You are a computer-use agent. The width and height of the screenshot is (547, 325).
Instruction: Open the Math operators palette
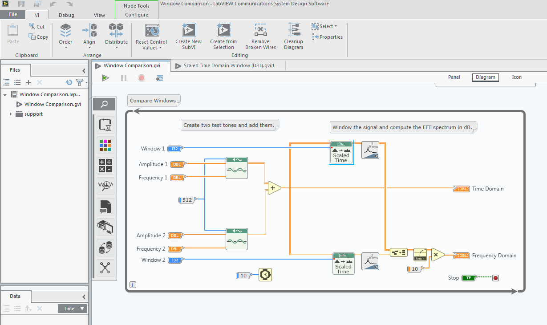(105, 166)
